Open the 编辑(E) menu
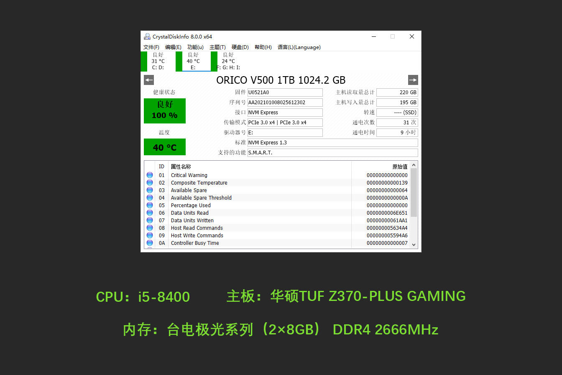Viewport: 562px width, 375px height. (x=173, y=47)
